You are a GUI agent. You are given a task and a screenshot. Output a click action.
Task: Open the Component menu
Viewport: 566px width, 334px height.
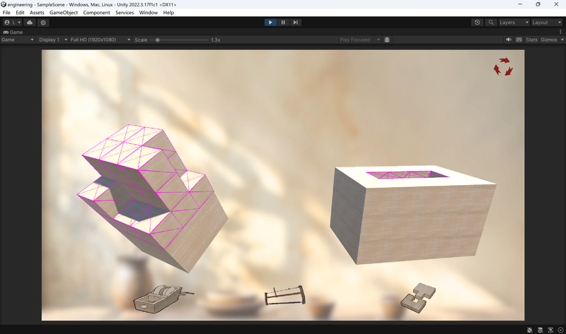96,13
